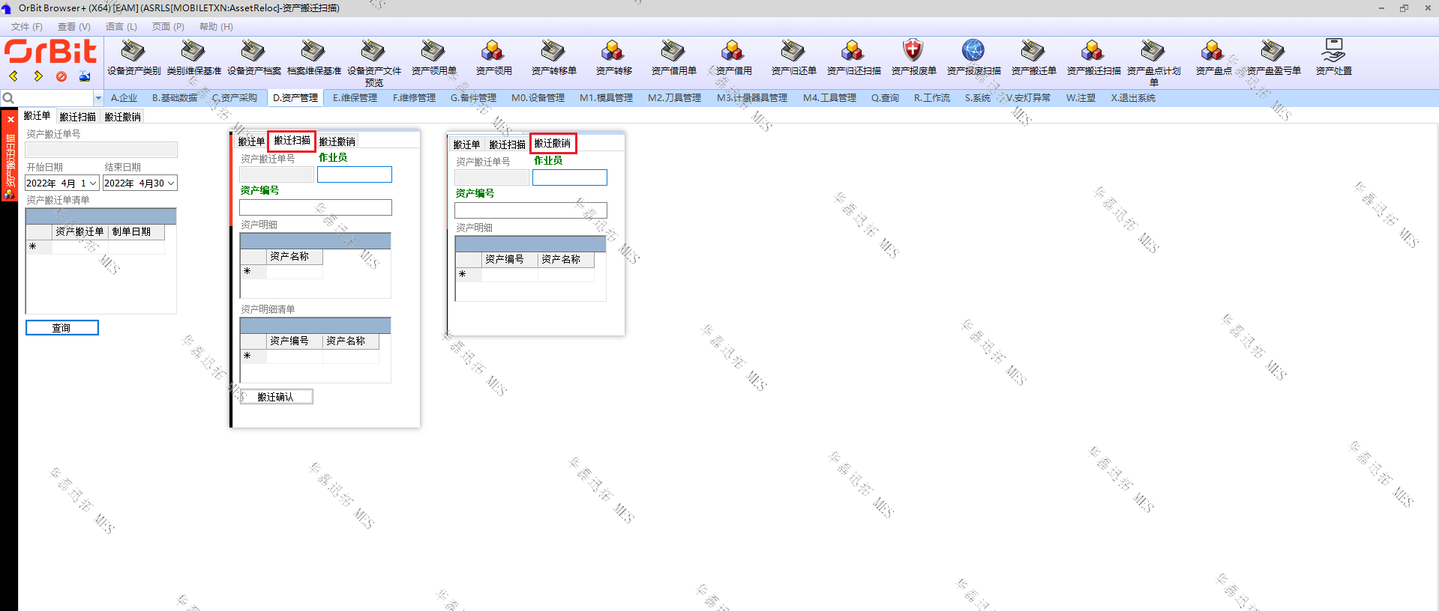Open 资产报废单 shield icon
1439x611 pixels.
(x=913, y=52)
